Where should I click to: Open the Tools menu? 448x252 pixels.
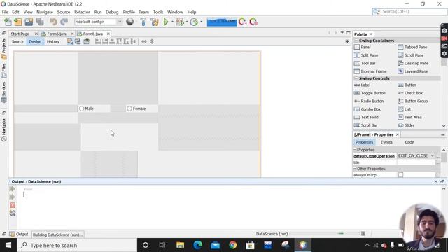point(158,12)
